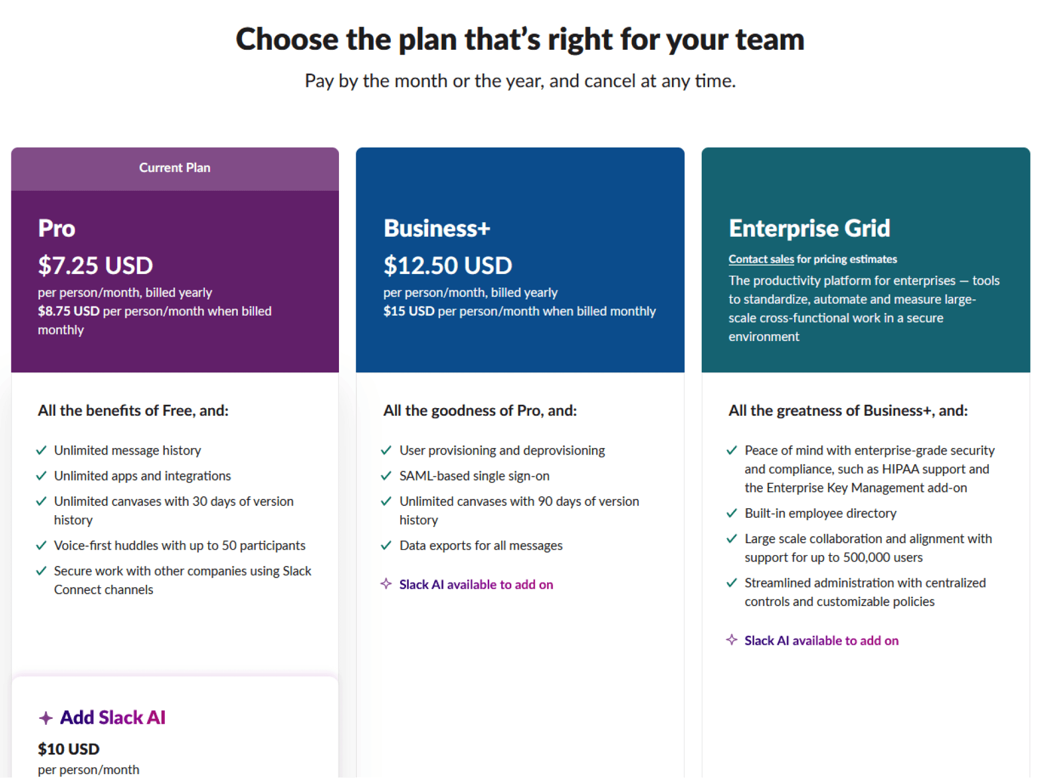This screenshot has width=1038, height=780.
Task: Click sparkle icon beside Add Slack AI
Action: 46,718
